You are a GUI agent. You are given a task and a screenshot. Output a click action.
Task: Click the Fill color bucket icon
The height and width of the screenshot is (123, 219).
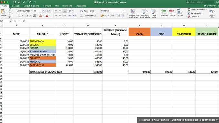pyautogui.click(x=41, y=15)
